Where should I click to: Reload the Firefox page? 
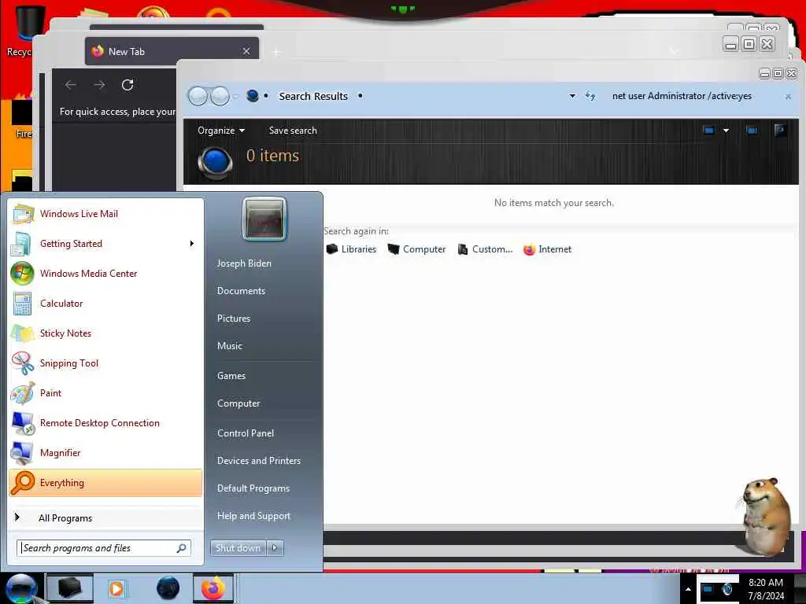pos(128,85)
